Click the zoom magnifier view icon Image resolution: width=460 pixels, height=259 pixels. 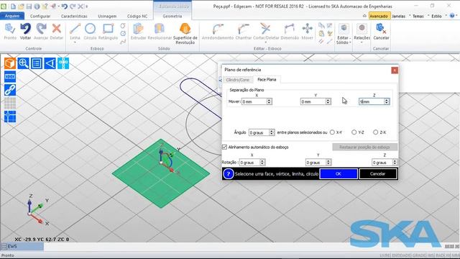pos(23,63)
